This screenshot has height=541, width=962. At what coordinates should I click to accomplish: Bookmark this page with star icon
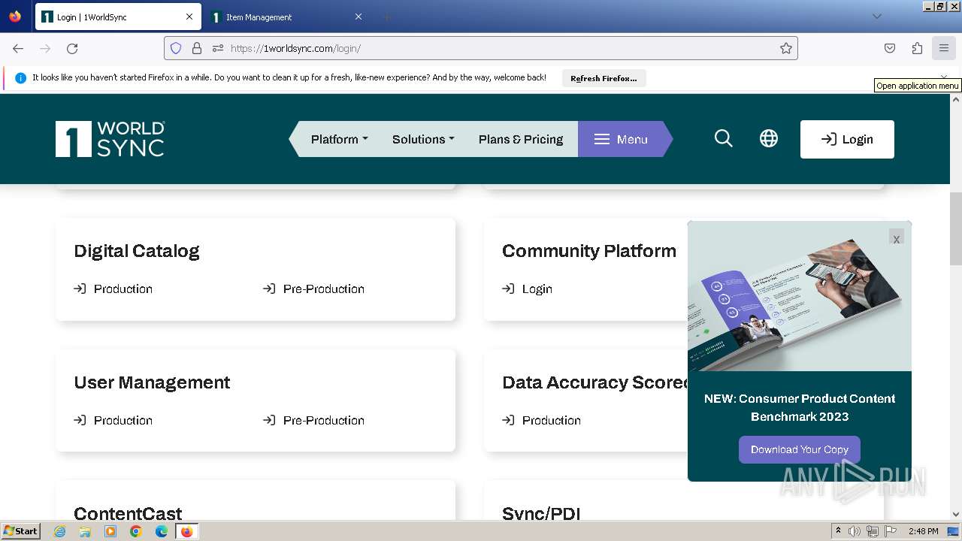tap(786, 48)
